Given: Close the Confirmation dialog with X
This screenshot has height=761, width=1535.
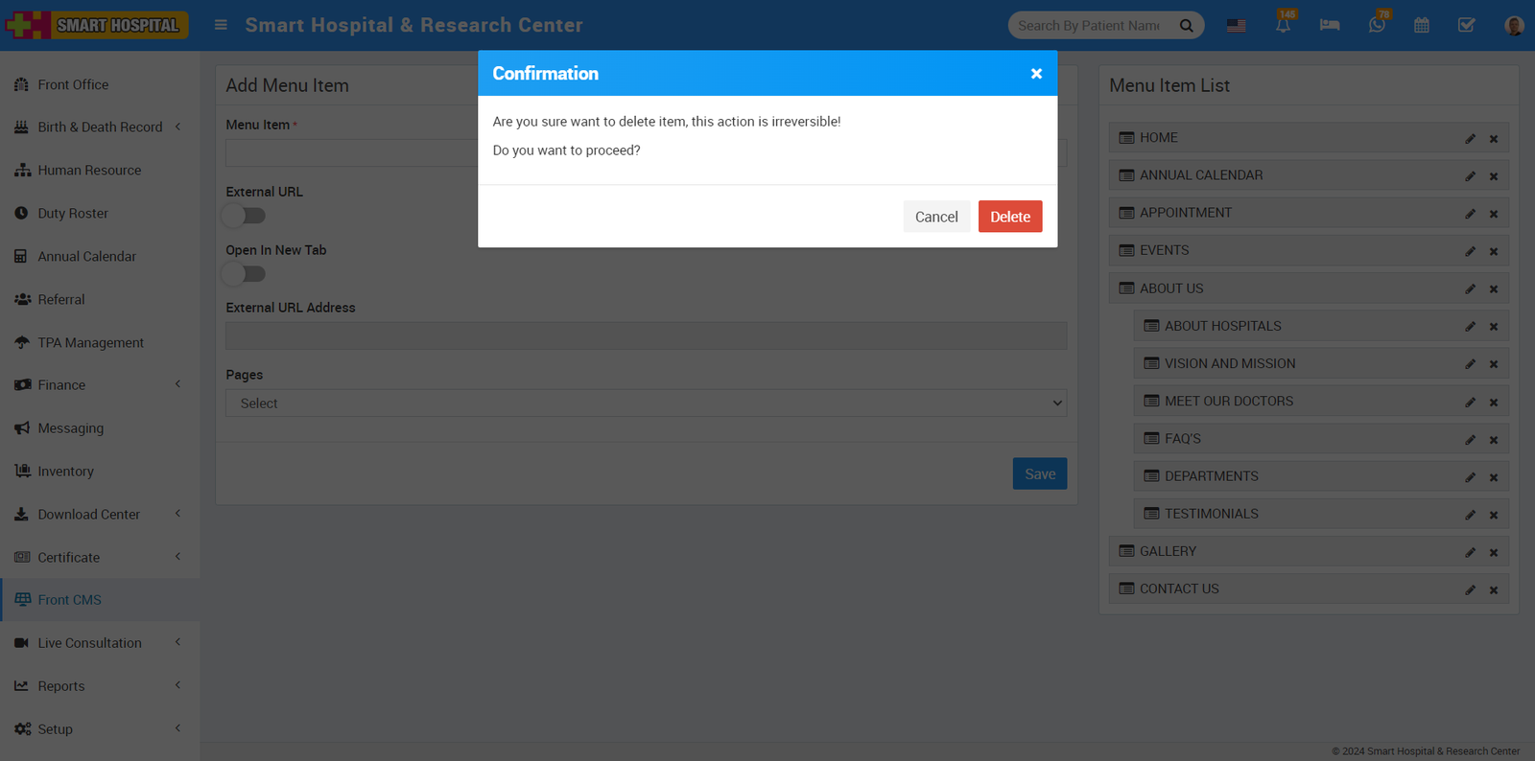Looking at the screenshot, I should [1036, 74].
